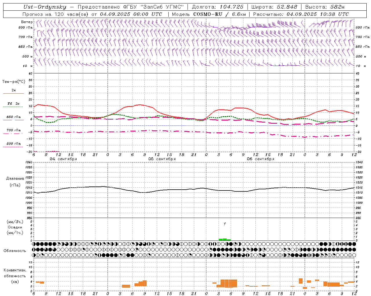Click the 'Высота: 582м' field
Screen dimensions: 371x296
pyautogui.click(x=325, y=7)
